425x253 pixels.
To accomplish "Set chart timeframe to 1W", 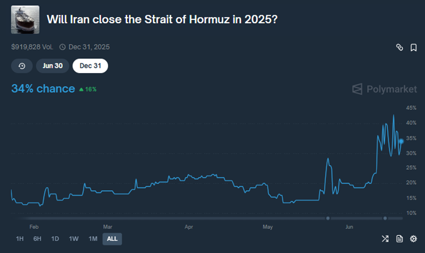I will coord(74,239).
